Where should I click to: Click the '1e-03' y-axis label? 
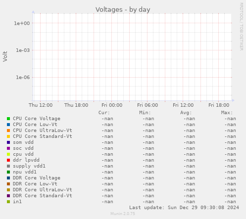[x=23, y=50]
